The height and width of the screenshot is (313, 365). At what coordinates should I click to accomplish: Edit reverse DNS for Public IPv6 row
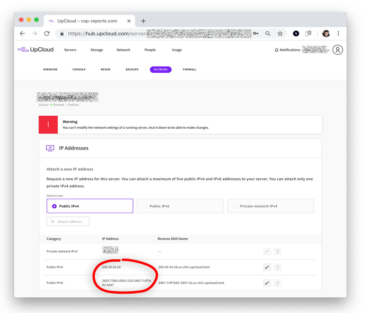pos(267,283)
